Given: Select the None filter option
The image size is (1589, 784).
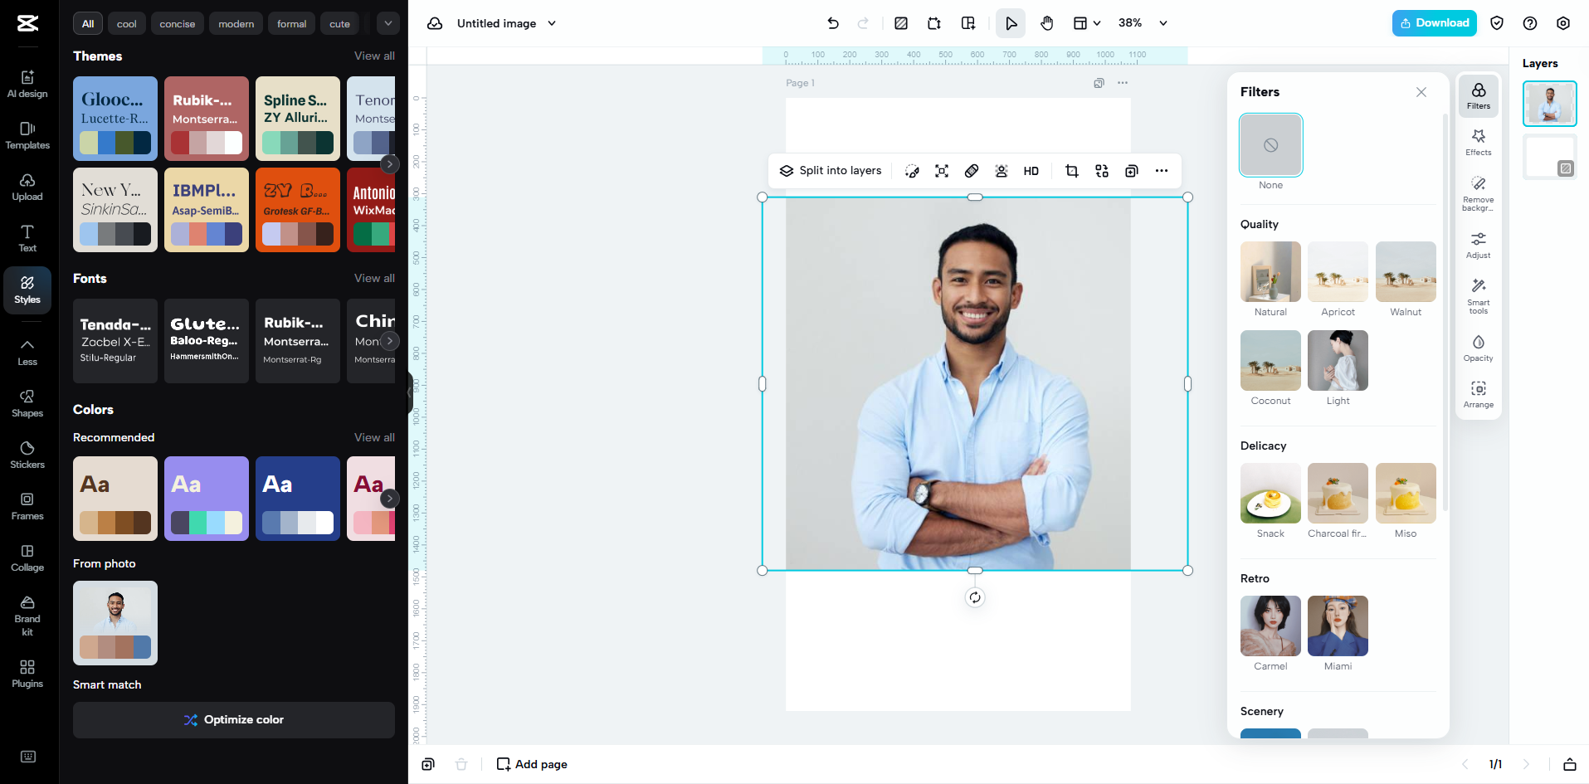Looking at the screenshot, I should [1270, 145].
